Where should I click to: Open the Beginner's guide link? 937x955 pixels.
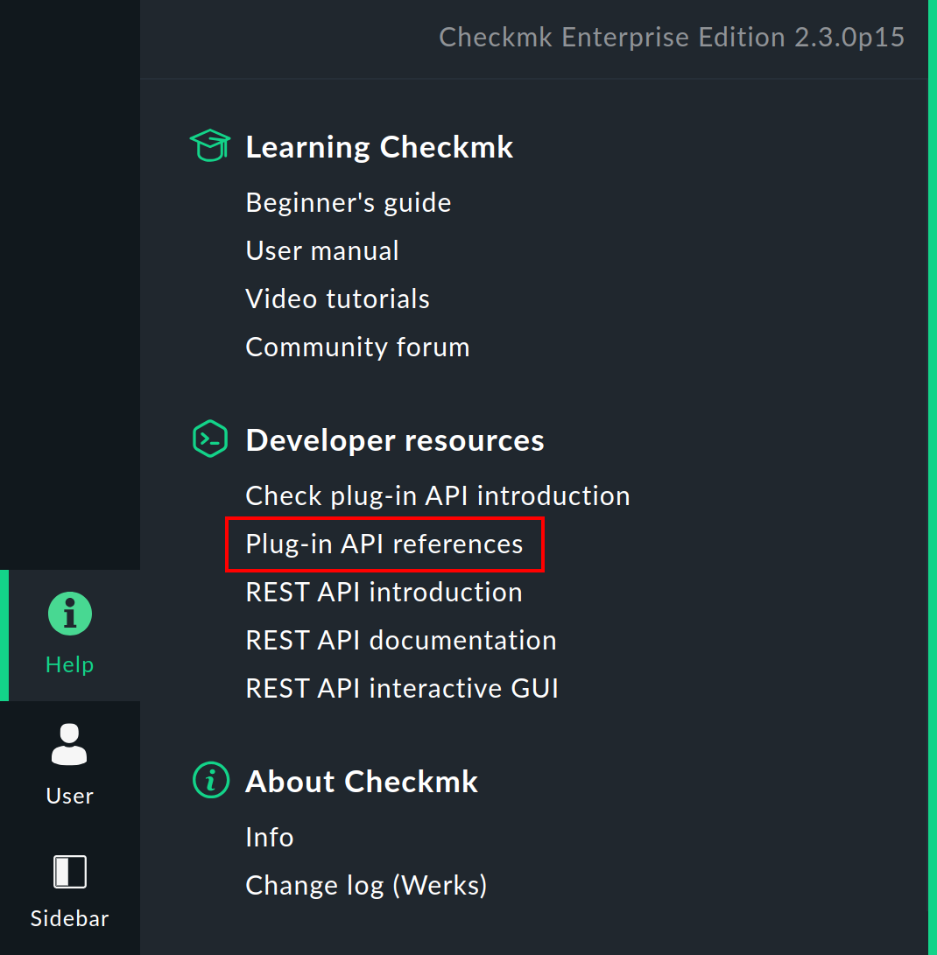(349, 202)
